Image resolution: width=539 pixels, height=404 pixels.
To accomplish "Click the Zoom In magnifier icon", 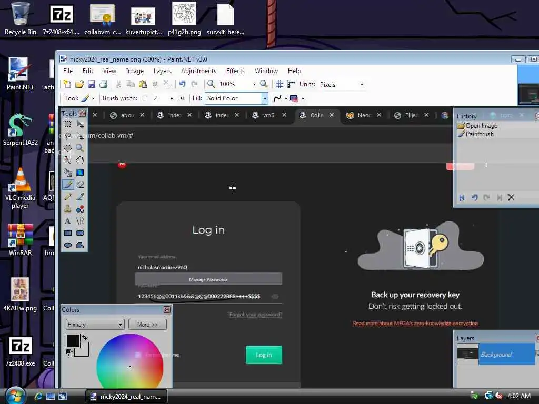I will point(264,84).
